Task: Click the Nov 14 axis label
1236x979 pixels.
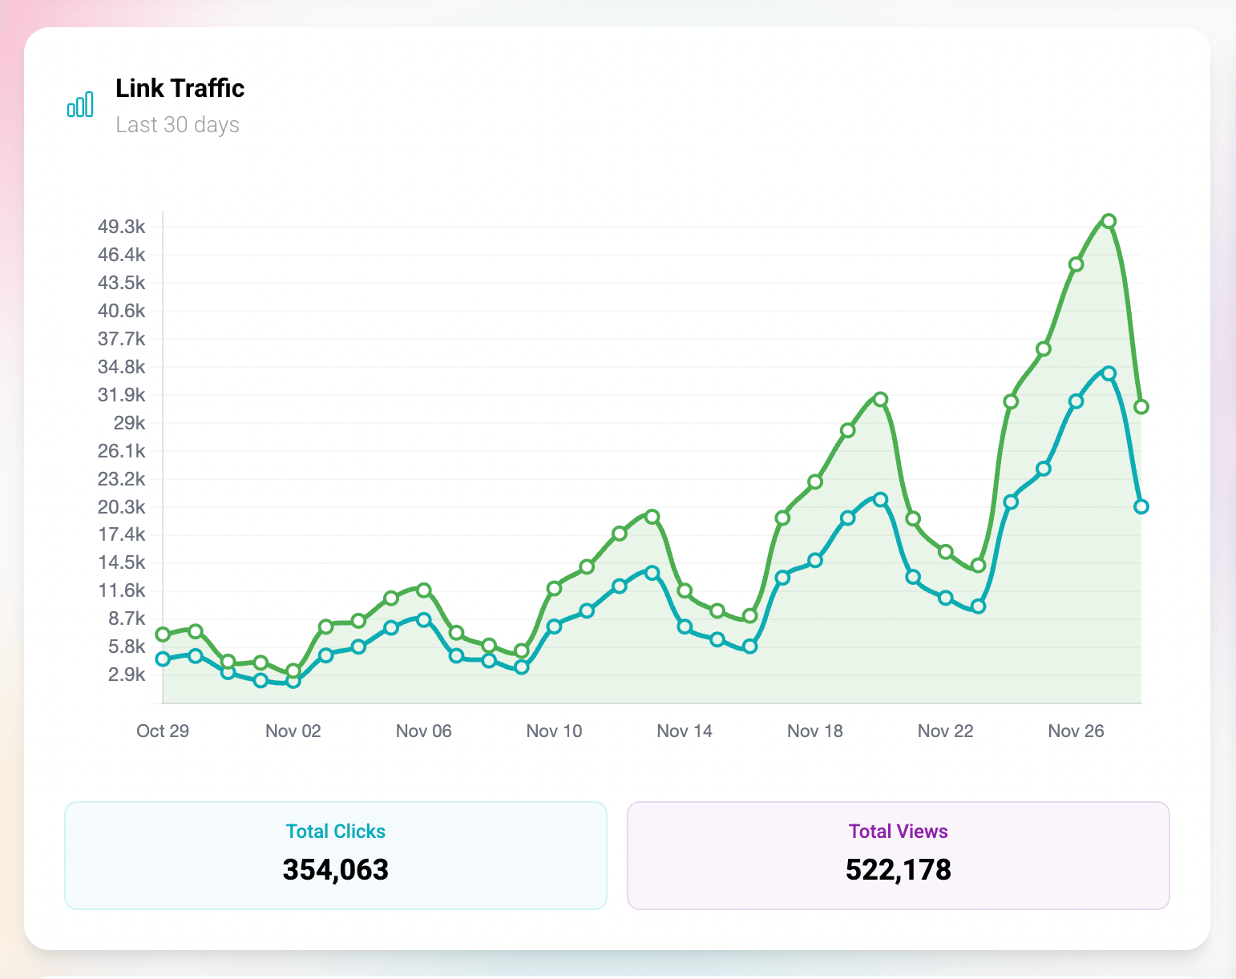Action: 684,731
